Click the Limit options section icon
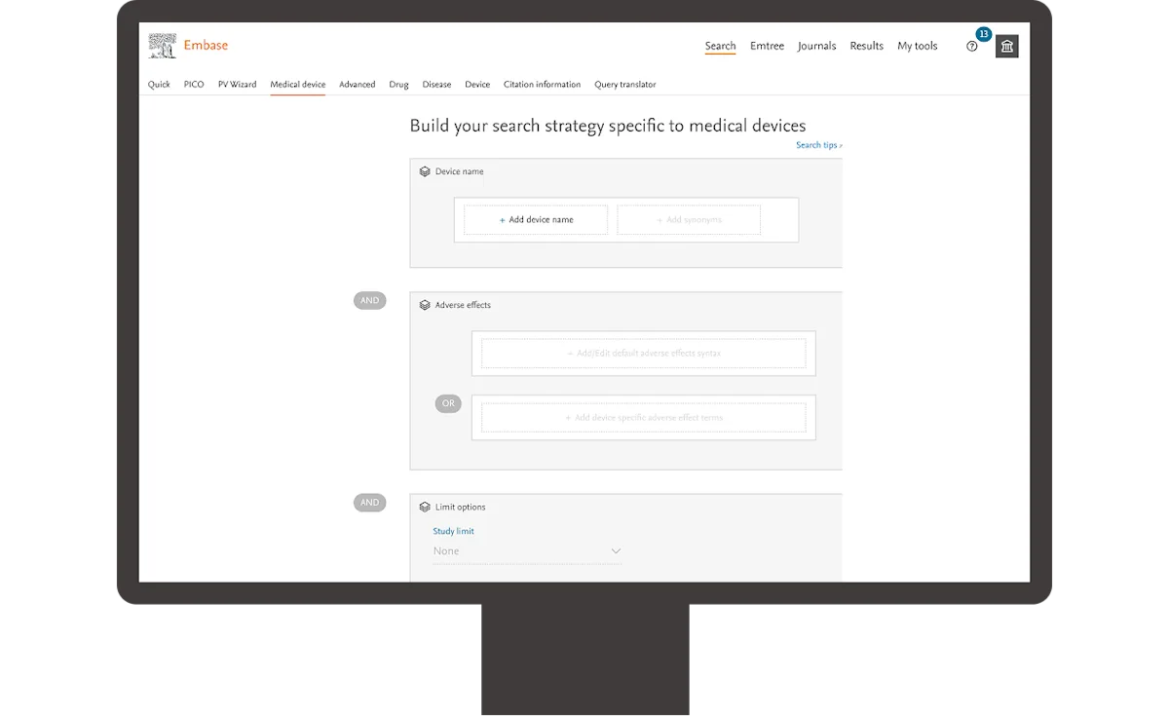The image size is (1169, 716). 425,507
